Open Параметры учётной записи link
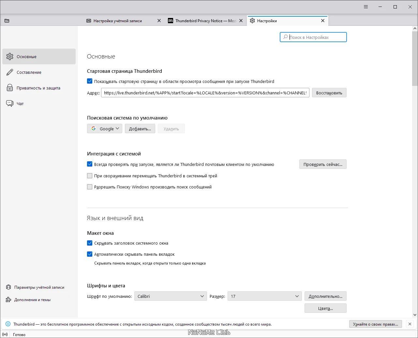Viewport: 418px width, 338px height. click(39, 287)
